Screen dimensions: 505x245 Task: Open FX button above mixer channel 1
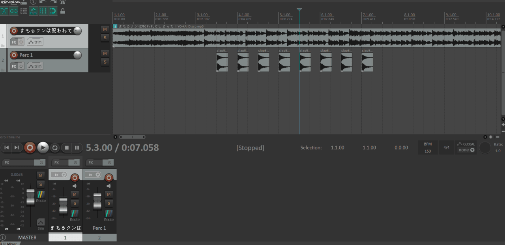pos(60,162)
